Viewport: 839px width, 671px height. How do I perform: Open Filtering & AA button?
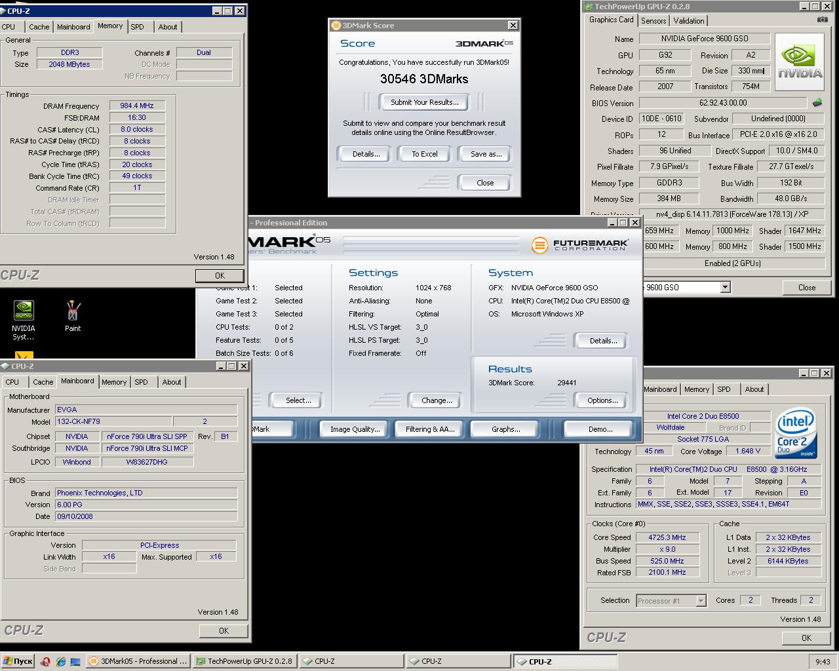click(429, 429)
